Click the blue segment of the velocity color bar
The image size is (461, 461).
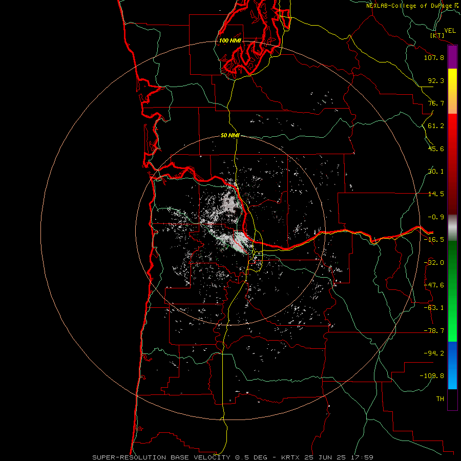(x=452, y=365)
